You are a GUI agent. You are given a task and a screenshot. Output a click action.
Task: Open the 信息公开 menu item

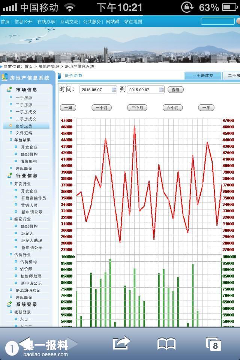23,22
